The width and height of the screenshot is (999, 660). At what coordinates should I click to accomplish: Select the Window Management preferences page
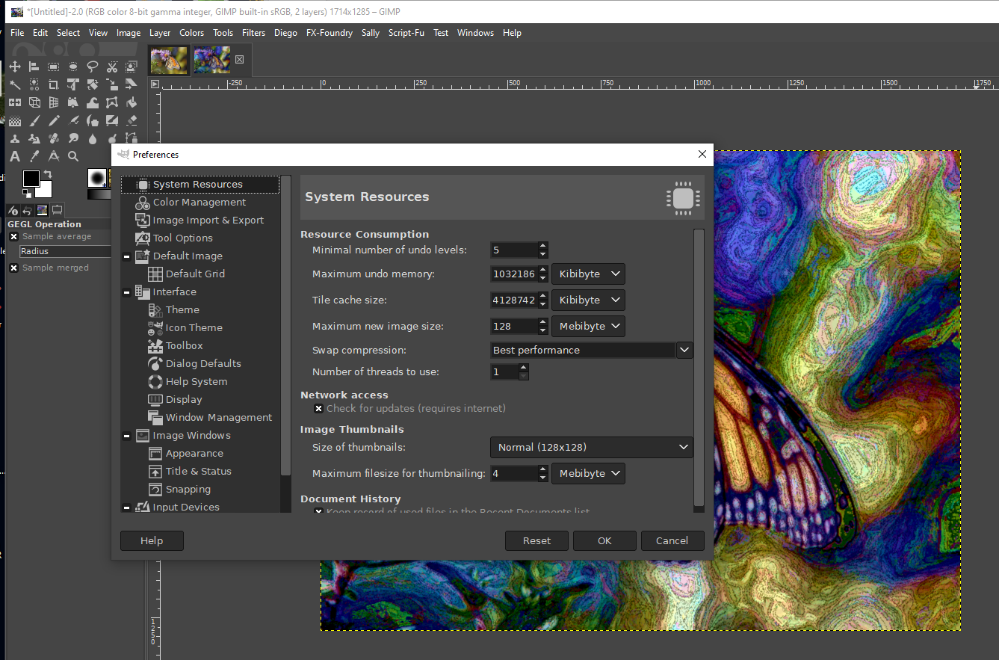(x=219, y=418)
